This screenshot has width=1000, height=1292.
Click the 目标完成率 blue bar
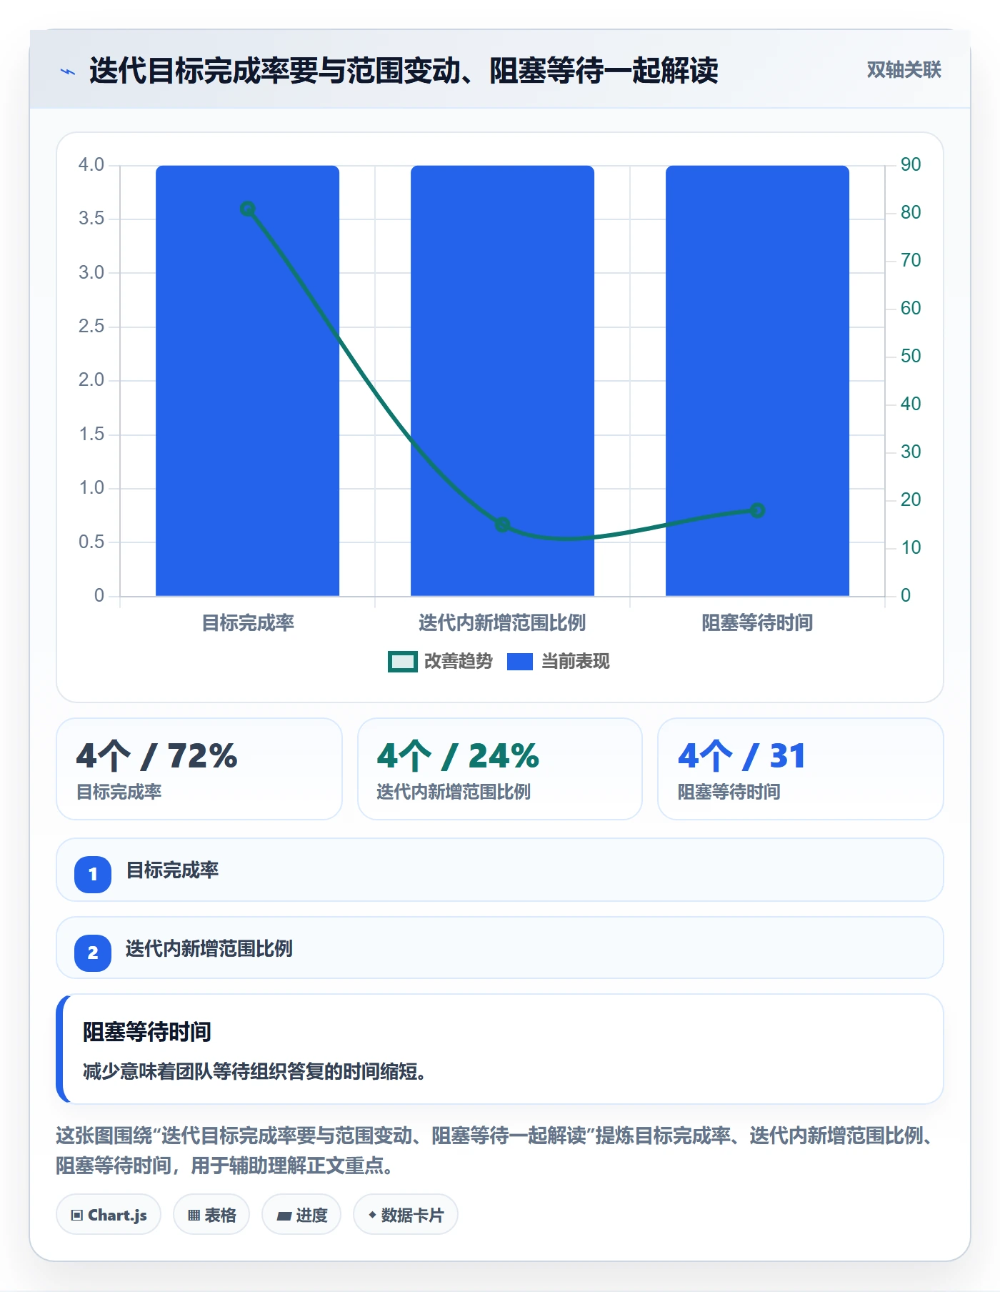[x=248, y=380]
